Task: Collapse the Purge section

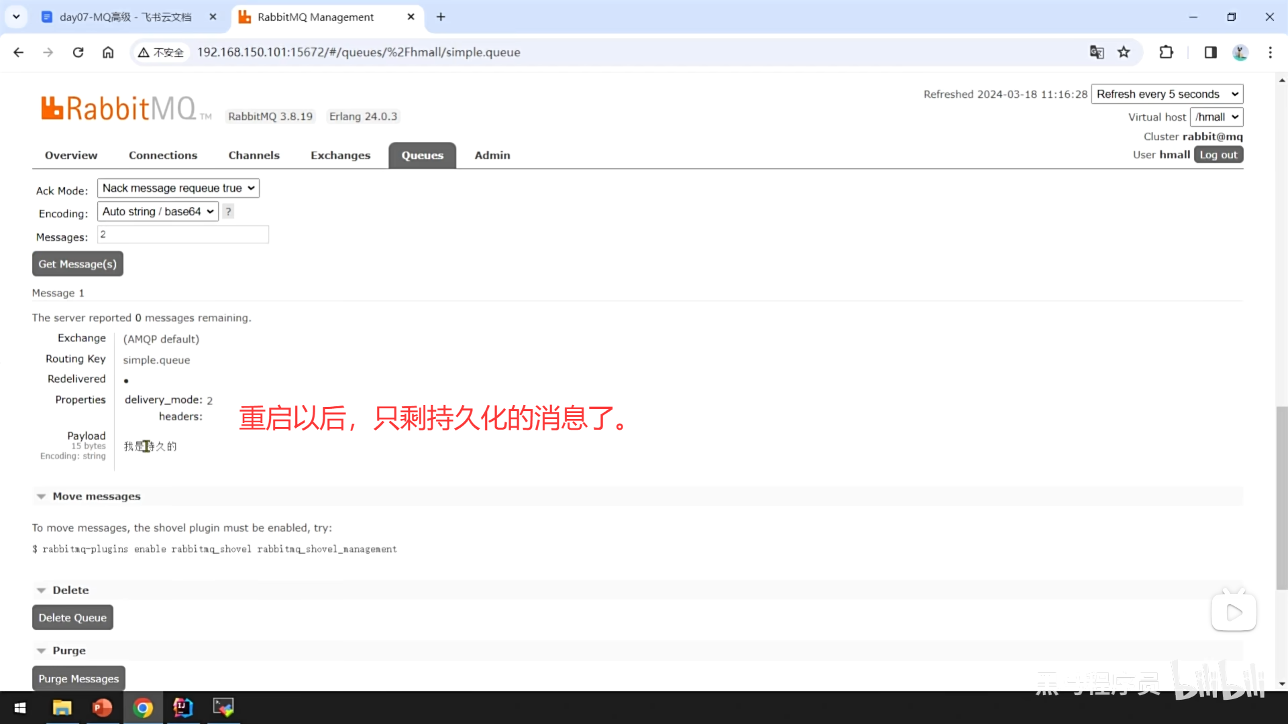Action: click(68, 651)
